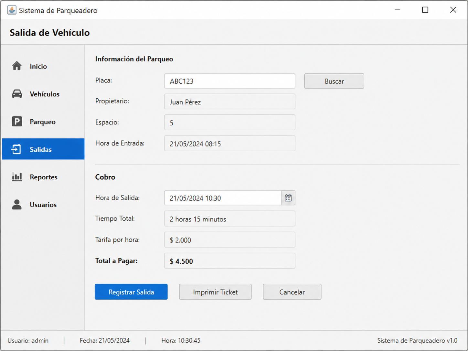Open Vehículos via its car icon
This screenshot has width=468, height=351.
tap(17, 94)
